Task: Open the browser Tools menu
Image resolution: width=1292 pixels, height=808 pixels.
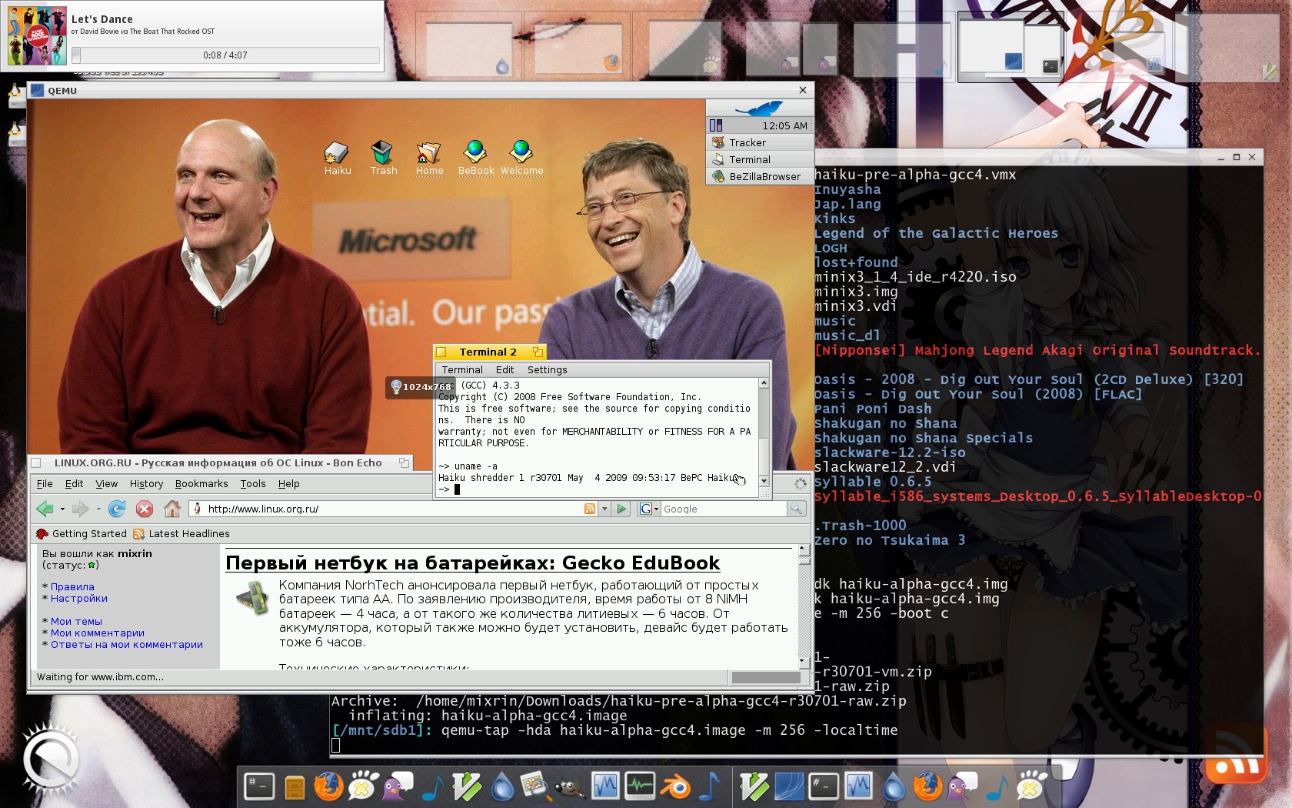Action: [x=253, y=484]
